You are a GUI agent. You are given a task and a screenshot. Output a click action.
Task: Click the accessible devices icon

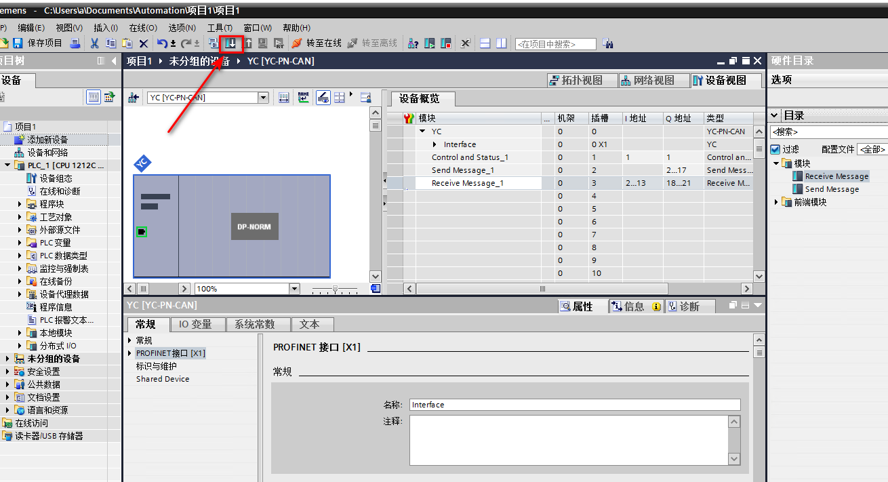(413, 43)
